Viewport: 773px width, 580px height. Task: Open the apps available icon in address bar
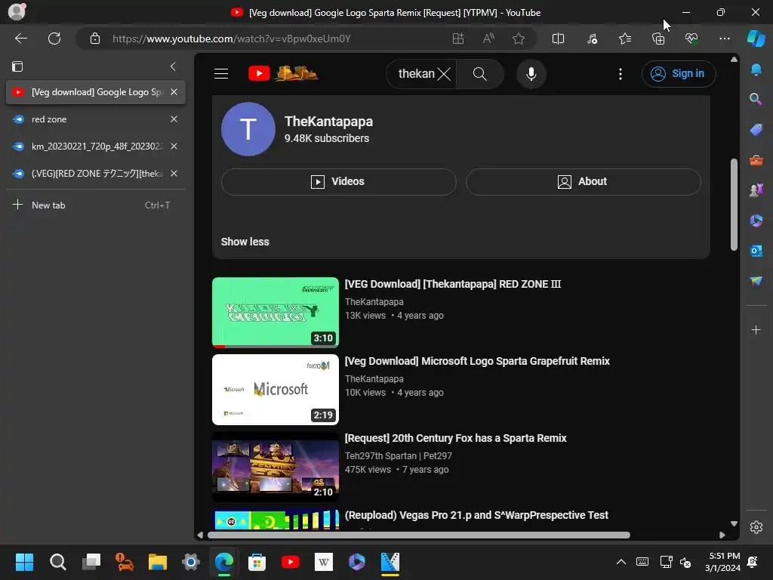click(458, 39)
